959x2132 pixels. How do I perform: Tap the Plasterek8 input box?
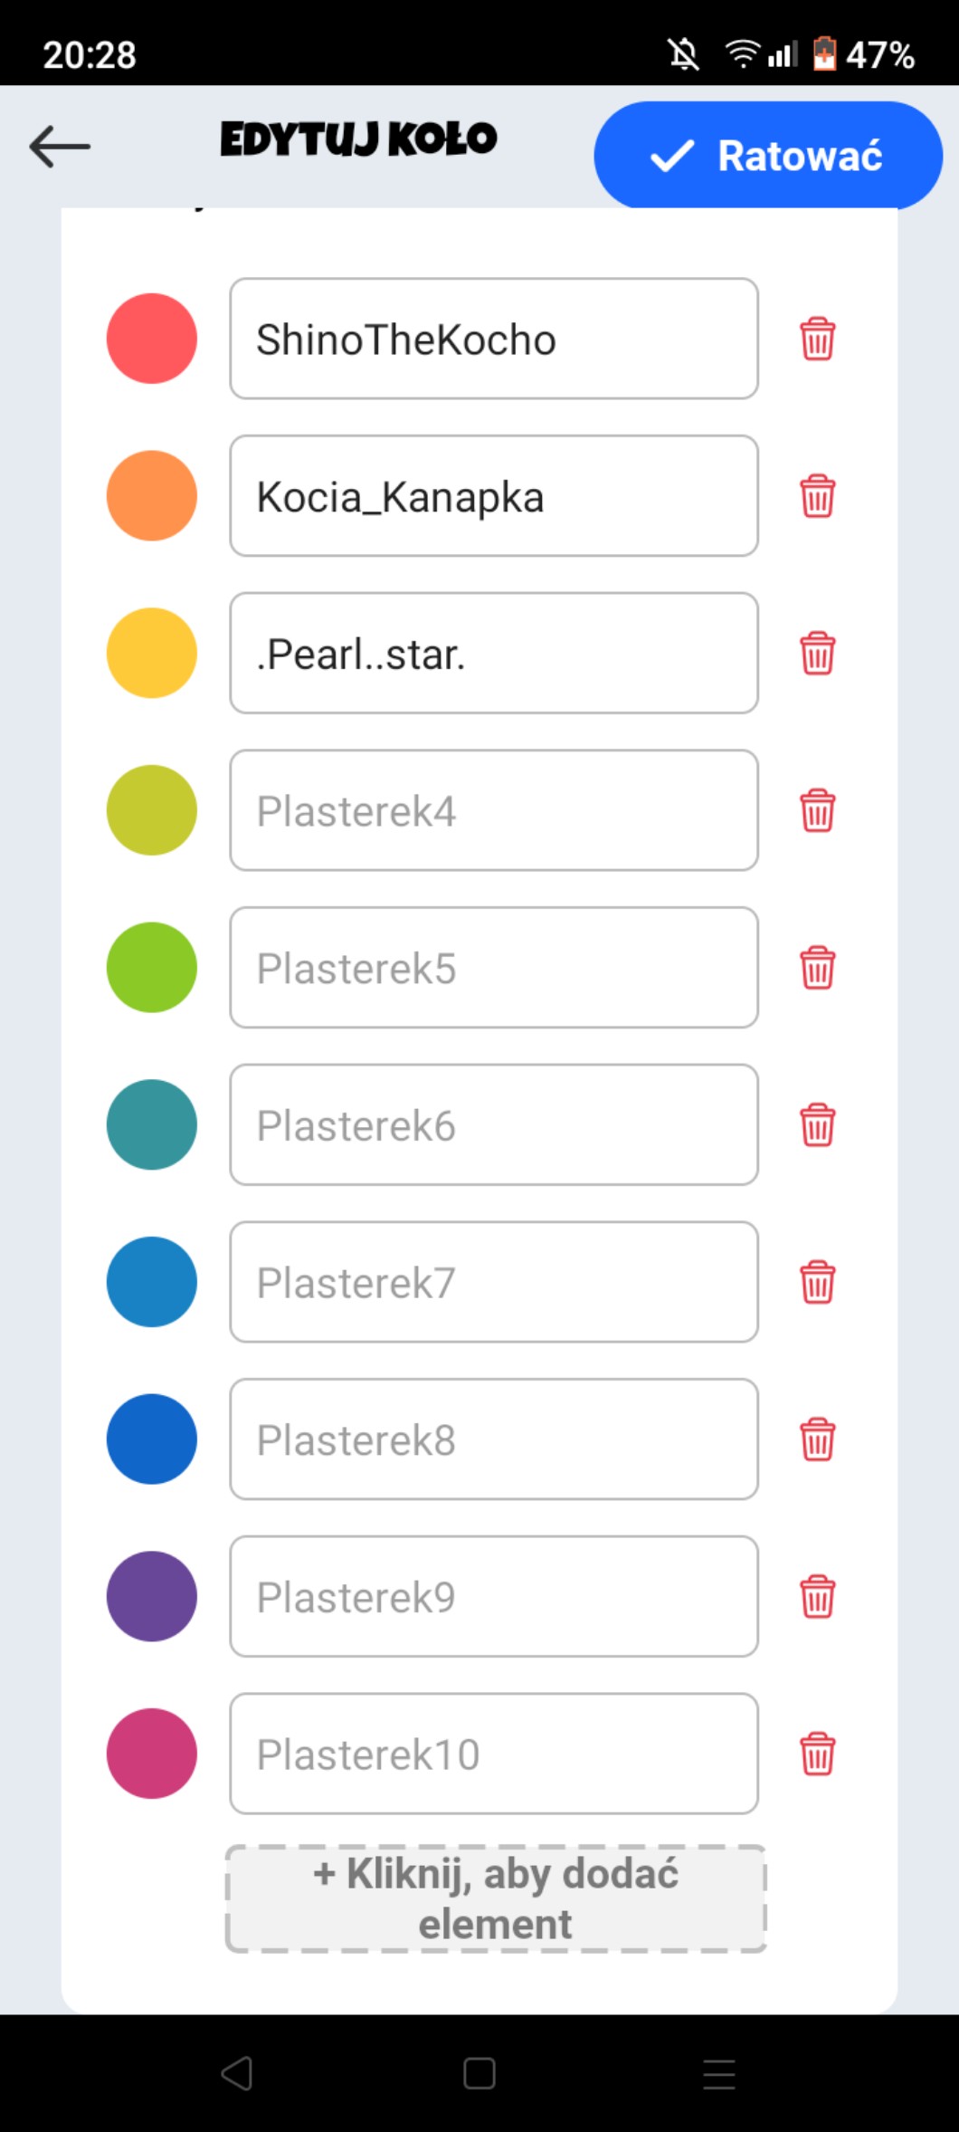(x=494, y=1439)
